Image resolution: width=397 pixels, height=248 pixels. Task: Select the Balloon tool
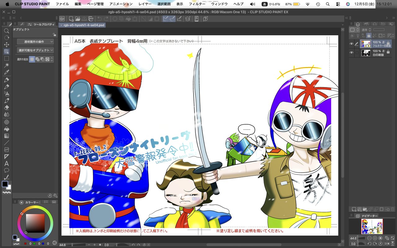(7, 170)
